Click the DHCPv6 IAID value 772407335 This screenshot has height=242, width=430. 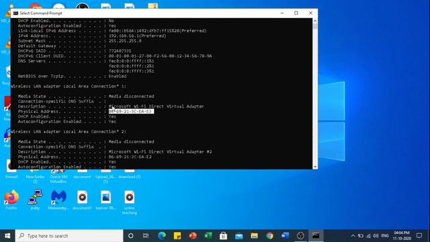pyautogui.click(x=120, y=51)
